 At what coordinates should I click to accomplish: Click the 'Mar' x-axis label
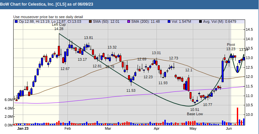click(108, 128)
